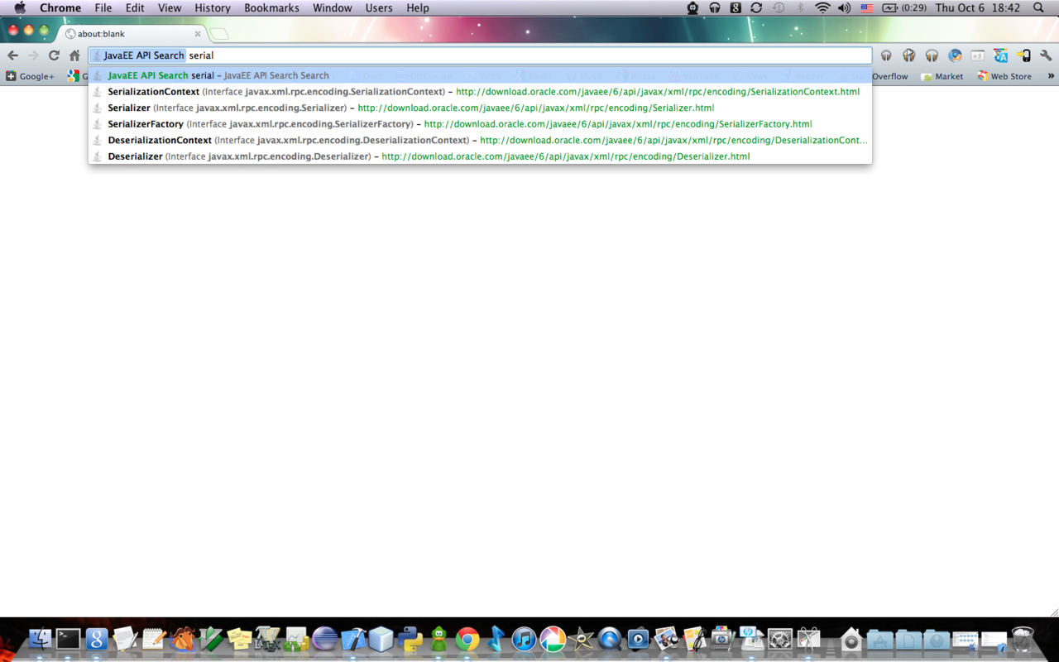This screenshot has width=1059, height=662.
Task: Open Stickies from the dock
Action: [x=239, y=639]
